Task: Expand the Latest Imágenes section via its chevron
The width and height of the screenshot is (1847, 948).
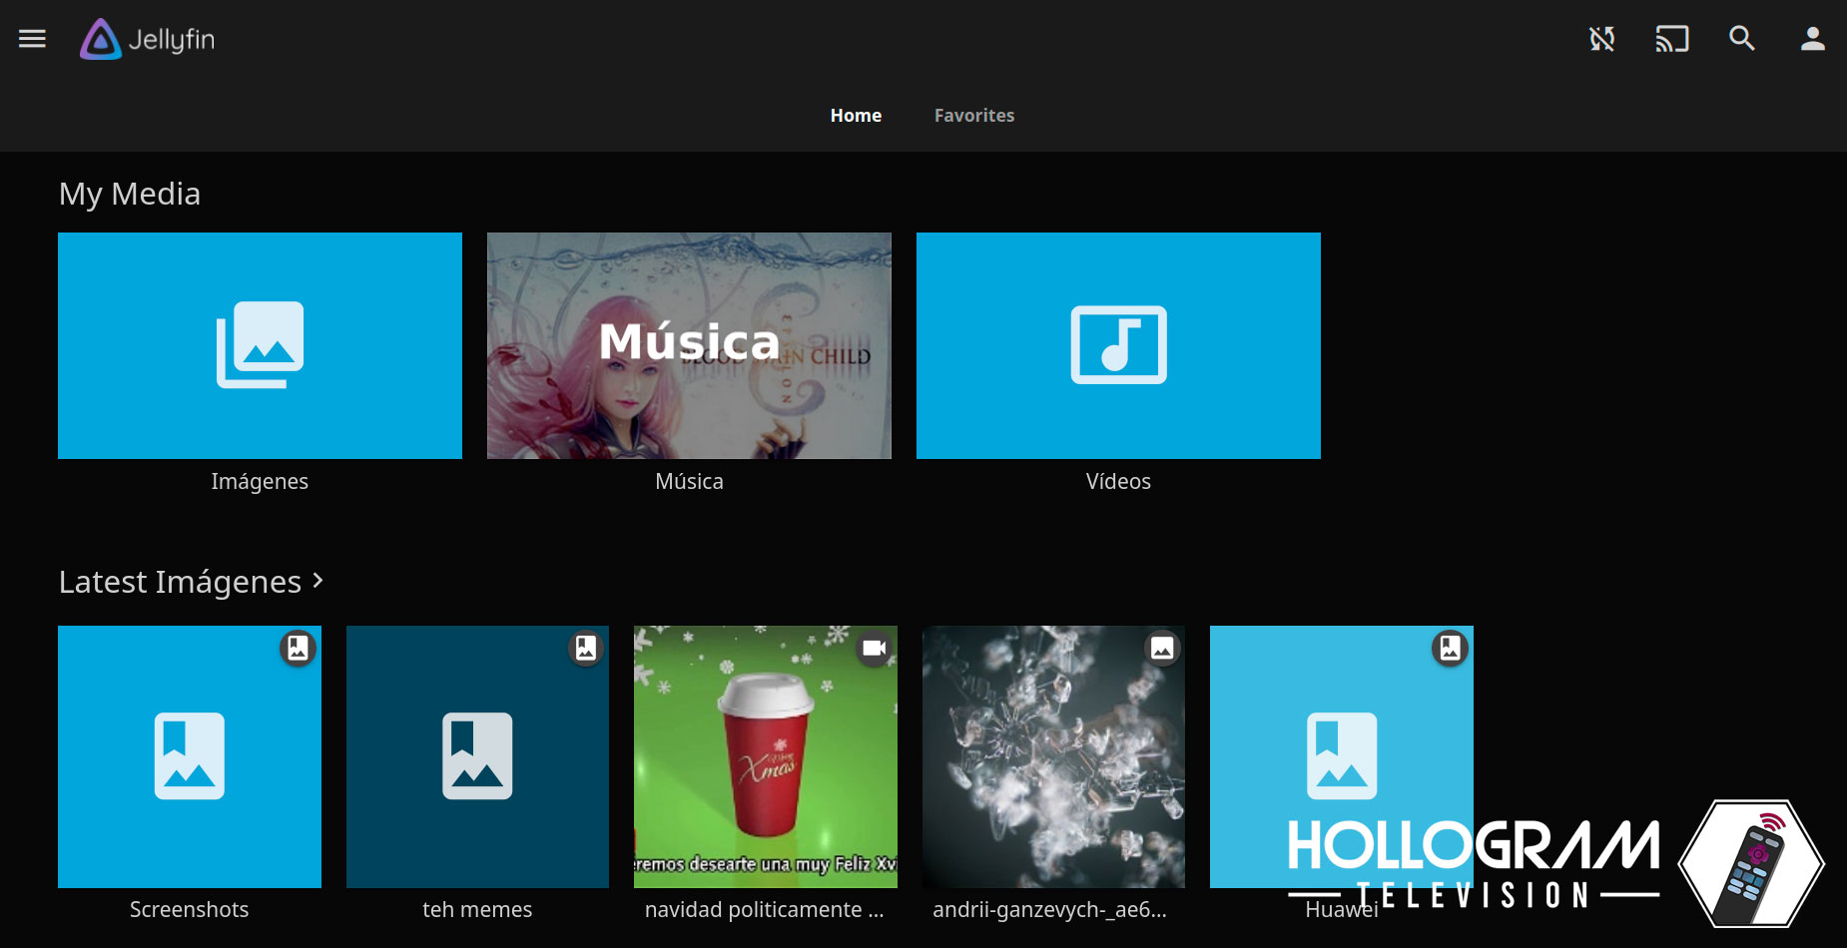Action: point(318,580)
